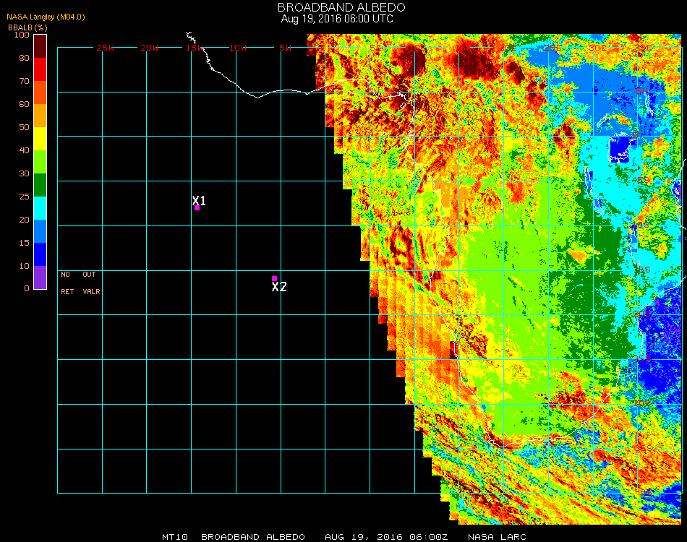The width and height of the screenshot is (687, 542).
Task: Click the NO RET legend text
Action: tap(66, 283)
